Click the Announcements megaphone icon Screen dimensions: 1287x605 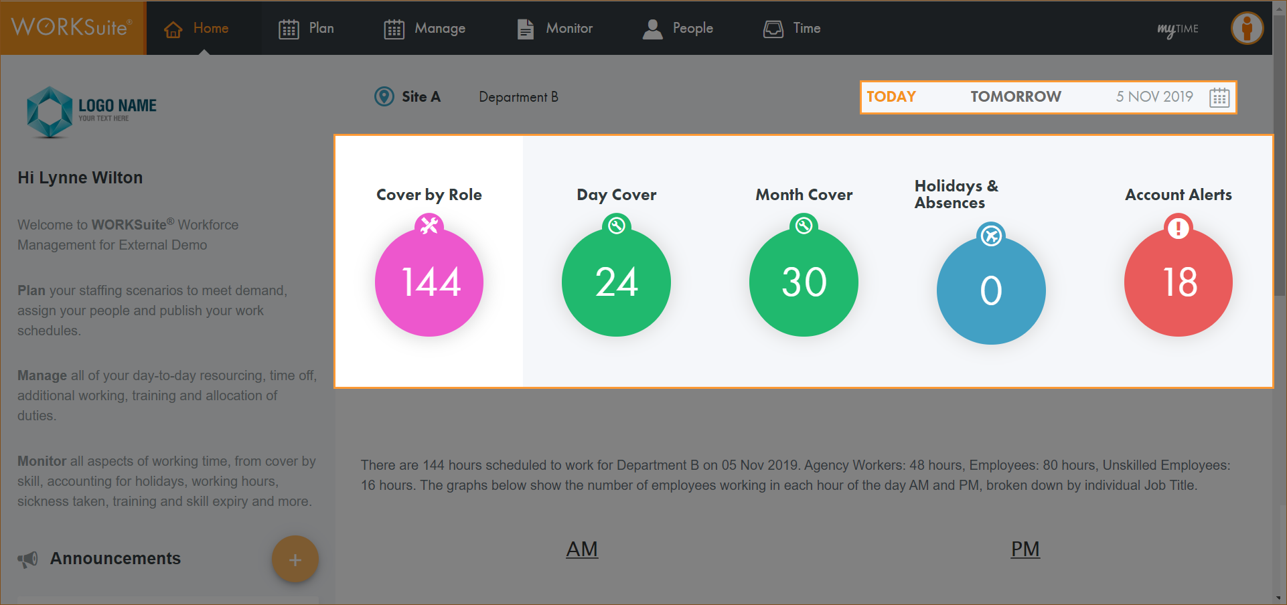[27, 559]
